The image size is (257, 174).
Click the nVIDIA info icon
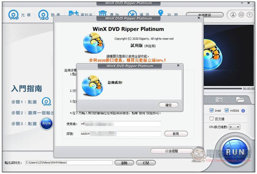click(243, 111)
